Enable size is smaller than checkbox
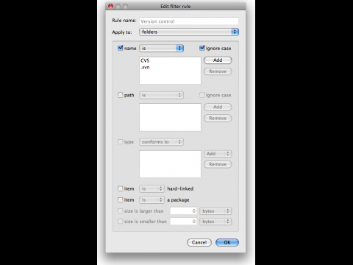This screenshot has width=353, height=265. pos(120,222)
